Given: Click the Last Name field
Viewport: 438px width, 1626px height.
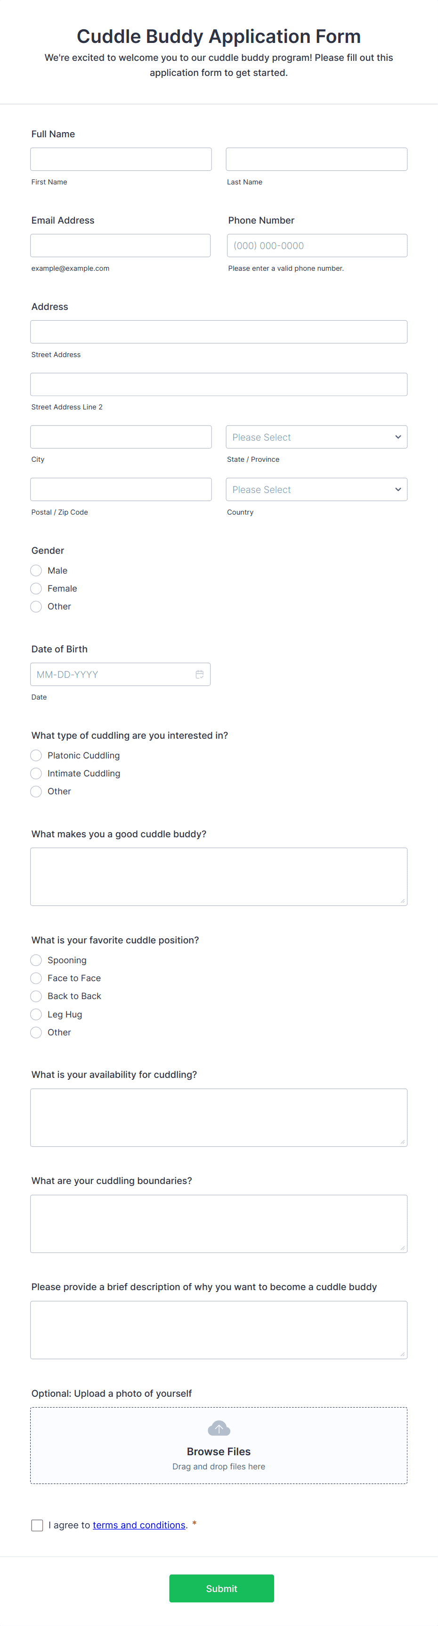Looking at the screenshot, I should coord(316,159).
